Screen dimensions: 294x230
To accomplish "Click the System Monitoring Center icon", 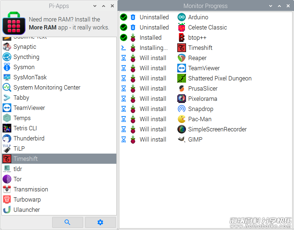I will click(7, 87).
